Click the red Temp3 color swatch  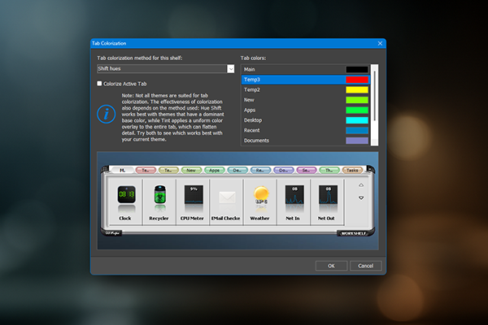356,80
